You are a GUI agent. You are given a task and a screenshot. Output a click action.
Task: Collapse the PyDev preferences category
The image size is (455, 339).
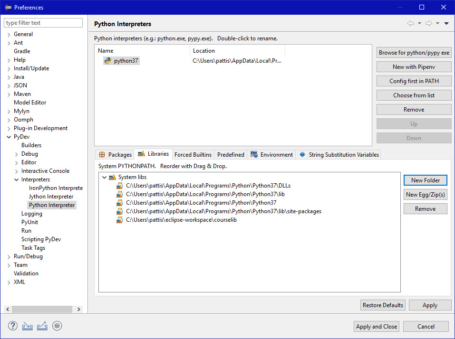tap(9, 137)
